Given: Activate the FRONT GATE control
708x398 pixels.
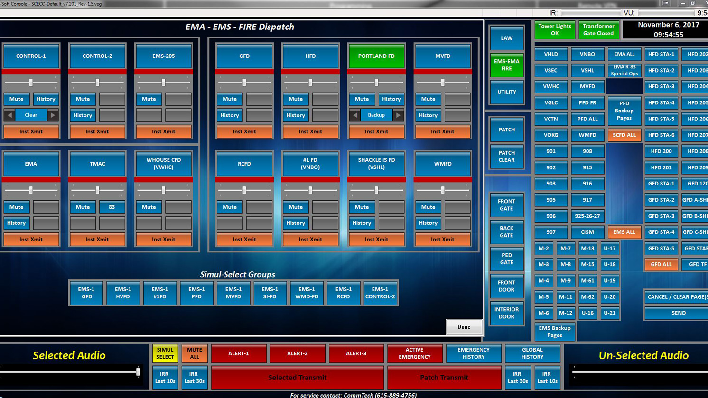Looking at the screenshot, I should [506, 205].
